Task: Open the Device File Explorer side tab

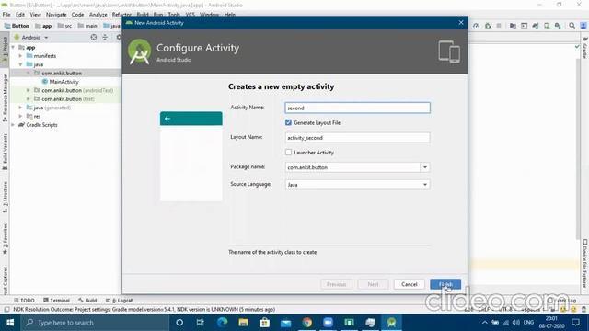Action: (585, 264)
